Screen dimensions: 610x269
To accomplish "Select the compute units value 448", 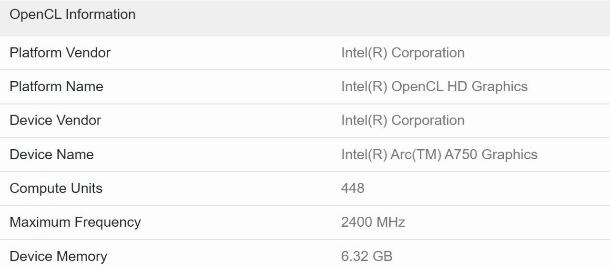I will pos(353,188).
